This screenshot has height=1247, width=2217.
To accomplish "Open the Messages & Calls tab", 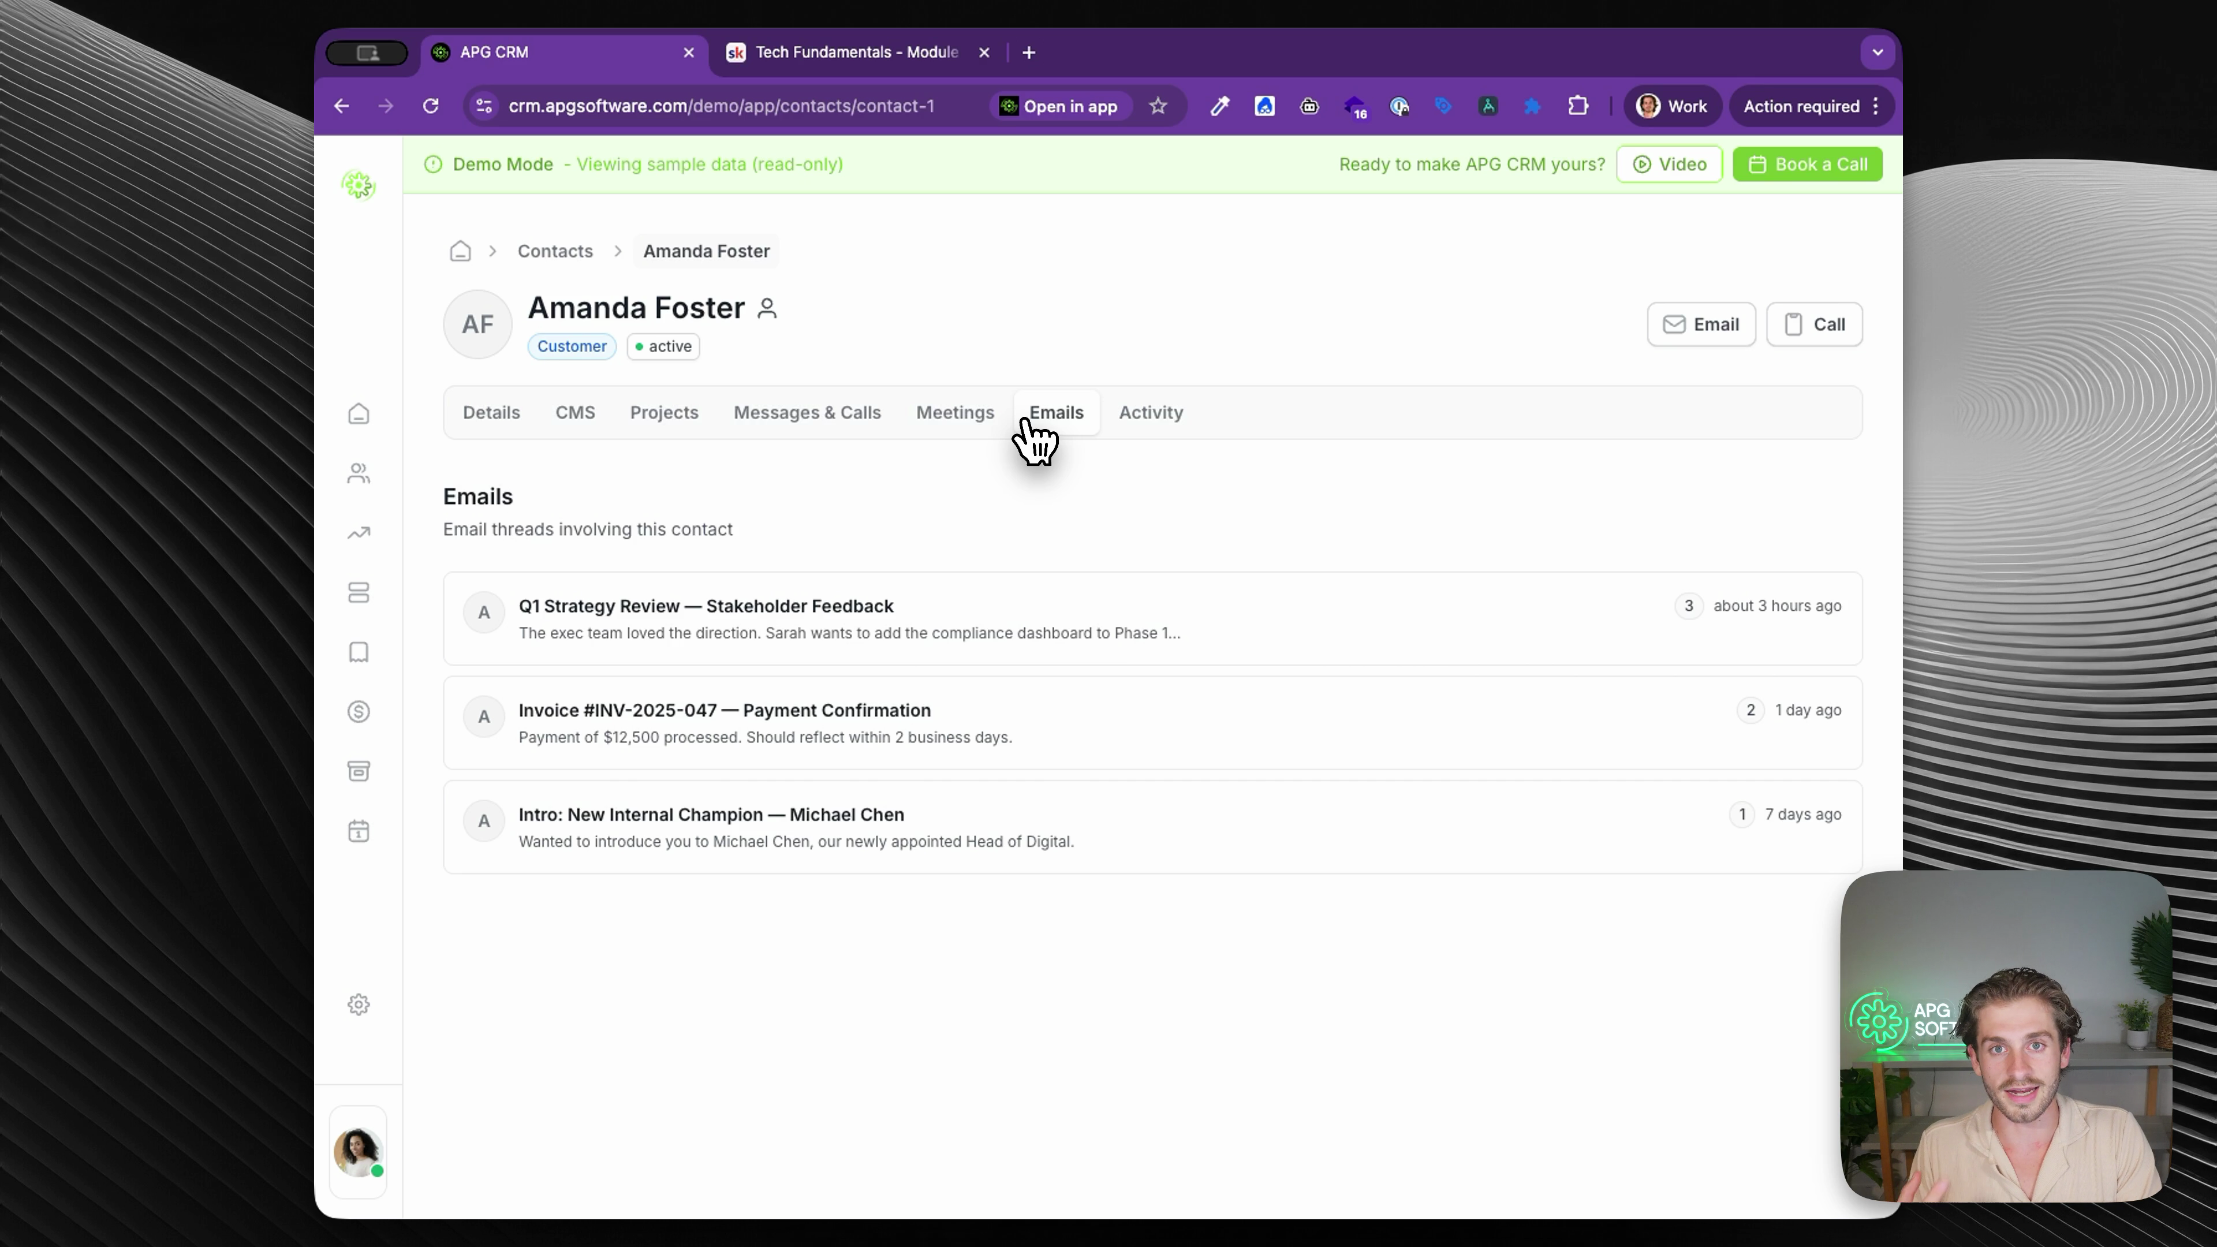I will (807, 412).
